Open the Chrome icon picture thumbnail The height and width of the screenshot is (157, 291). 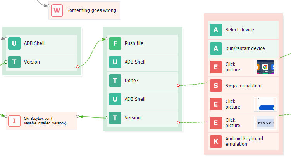[x=265, y=67]
